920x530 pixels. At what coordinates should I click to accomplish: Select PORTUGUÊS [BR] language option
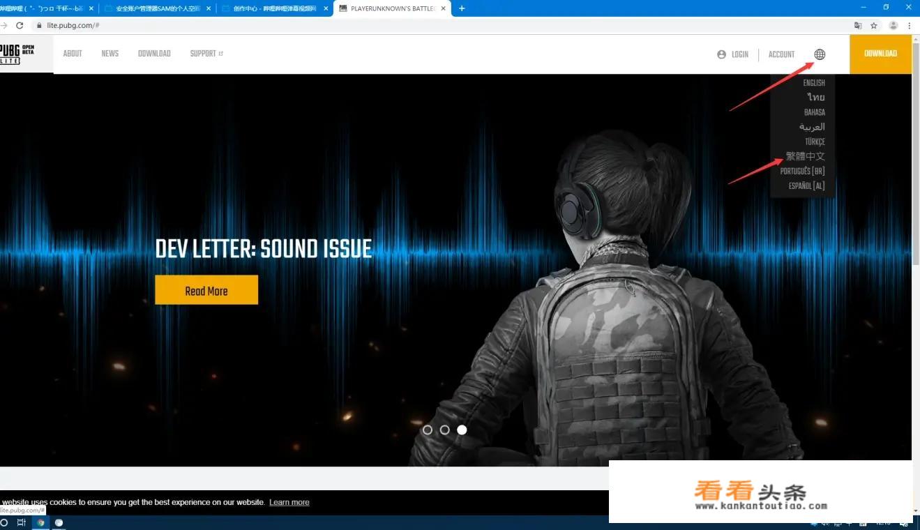pyautogui.click(x=803, y=172)
